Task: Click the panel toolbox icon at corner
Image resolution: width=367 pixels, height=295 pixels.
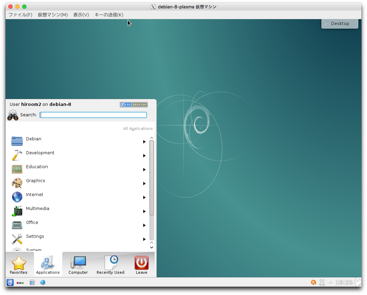Action: click(358, 282)
